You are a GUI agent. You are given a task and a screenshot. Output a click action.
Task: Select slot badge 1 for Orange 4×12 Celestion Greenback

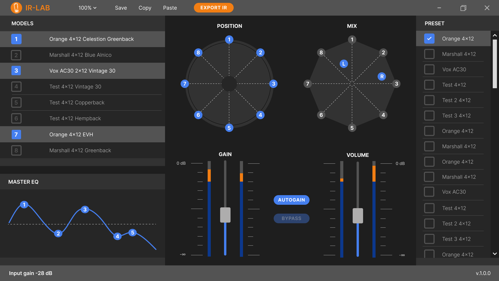point(16,39)
